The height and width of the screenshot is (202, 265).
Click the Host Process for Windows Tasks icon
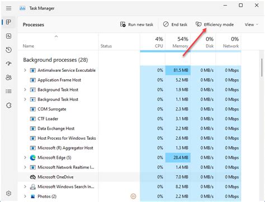tap(33, 138)
